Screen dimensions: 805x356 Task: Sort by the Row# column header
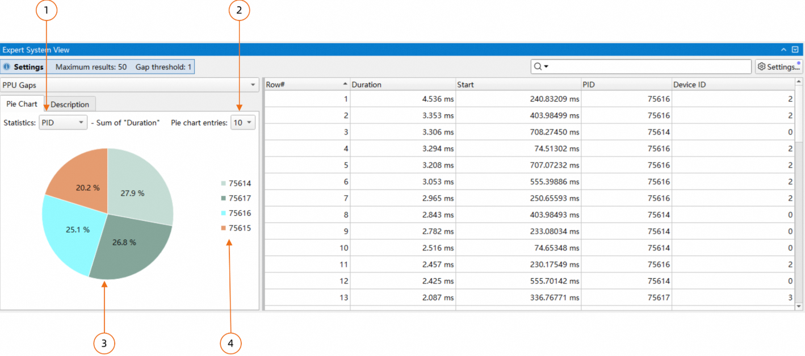coord(307,85)
